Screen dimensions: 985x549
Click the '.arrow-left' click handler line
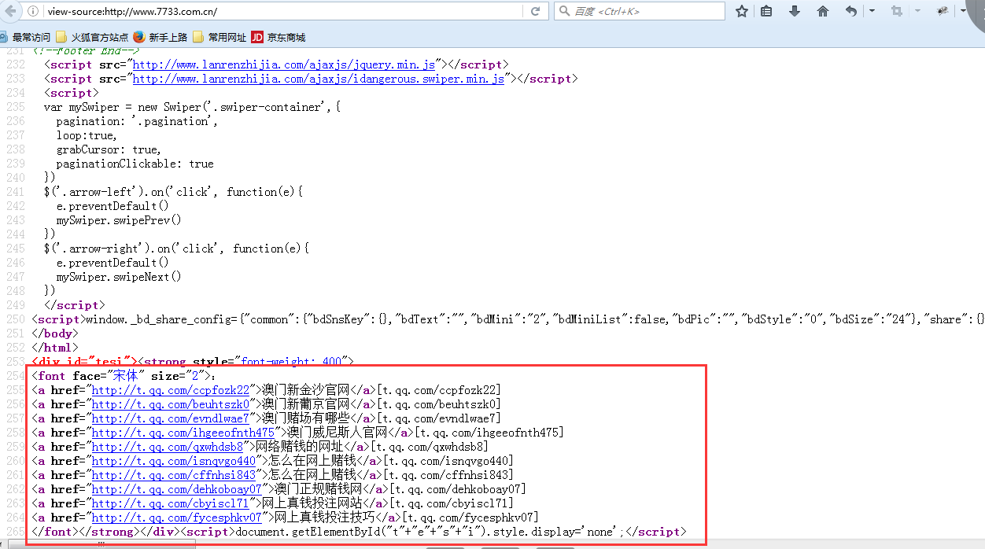coord(174,192)
